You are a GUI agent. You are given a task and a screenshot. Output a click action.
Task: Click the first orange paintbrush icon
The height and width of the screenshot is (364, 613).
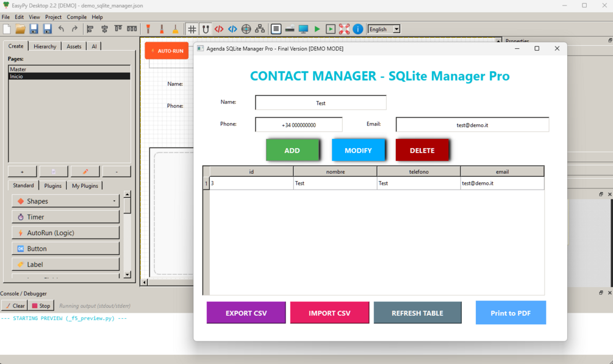[148, 29]
